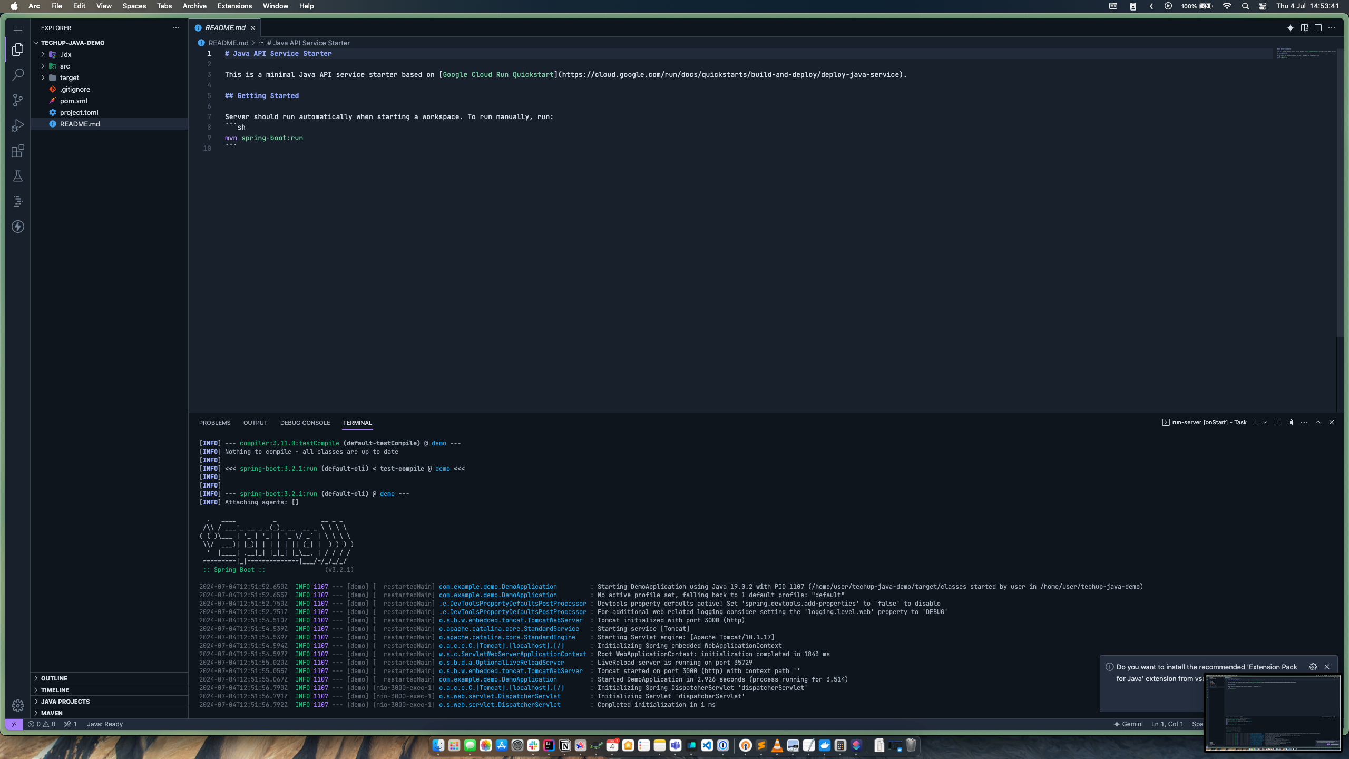Image resolution: width=1349 pixels, height=759 pixels.
Task: Click Java: Ready status bar item
Action: coord(104,724)
